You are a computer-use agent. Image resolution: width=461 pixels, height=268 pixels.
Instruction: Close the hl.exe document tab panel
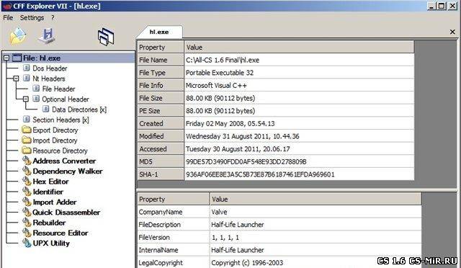point(452,32)
